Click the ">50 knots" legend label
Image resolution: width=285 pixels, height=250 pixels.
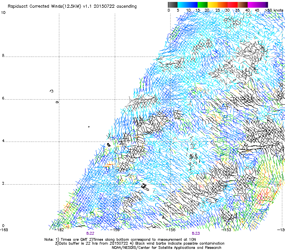(274, 10)
